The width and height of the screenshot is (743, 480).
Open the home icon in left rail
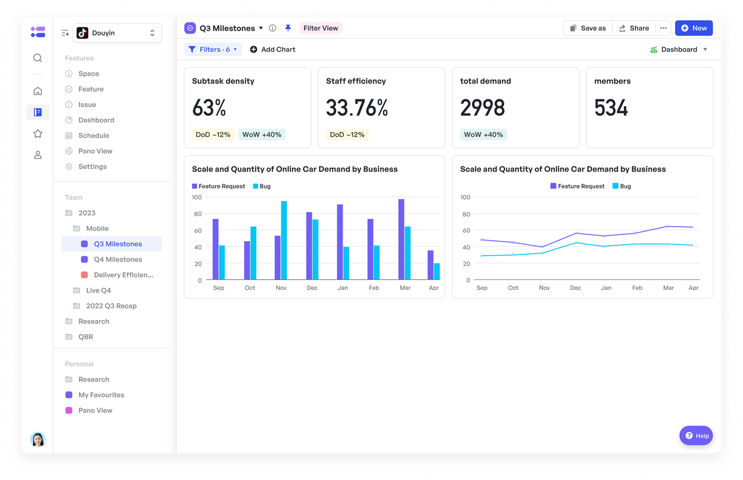click(x=38, y=91)
